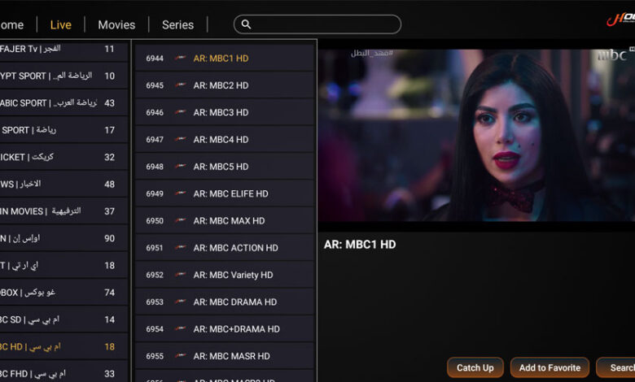
Task: Open the category with 48 channels
Action: tap(63, 184)
